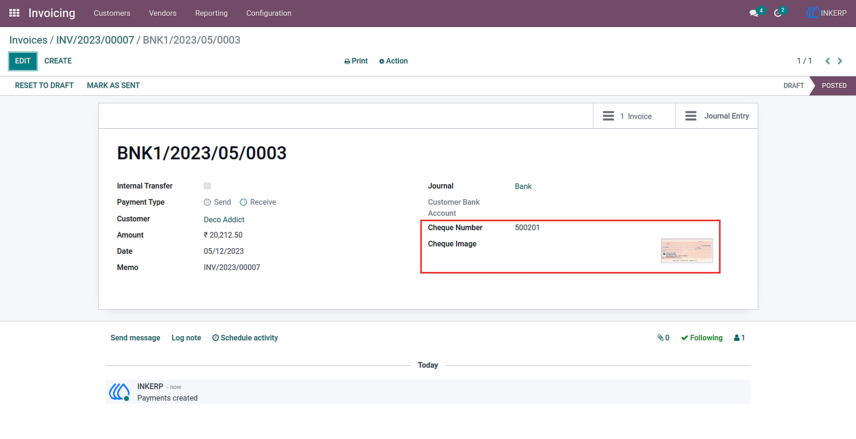This screenshot has width=856, height=439.
Task: Open the Reporting menu
Action: point(211,13)
